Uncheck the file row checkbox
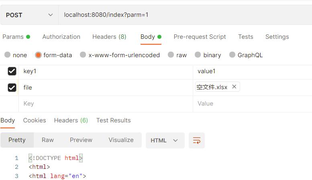Viewport: 312px width, 180px height. (12, 88)
